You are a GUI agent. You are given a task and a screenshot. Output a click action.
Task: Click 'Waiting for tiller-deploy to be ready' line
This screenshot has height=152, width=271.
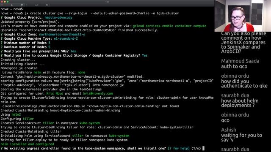click(64, 140)
